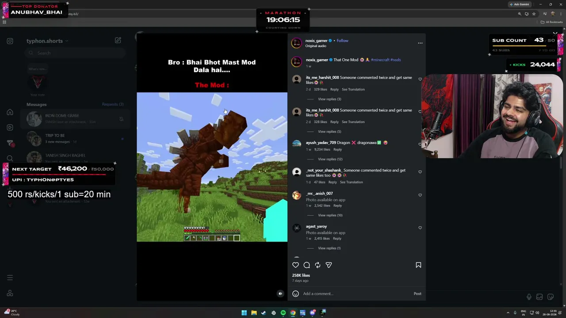Screen dimensions: 566x318
Task: Show hidden tray icons chevron
Action: [x=508, y=313]
